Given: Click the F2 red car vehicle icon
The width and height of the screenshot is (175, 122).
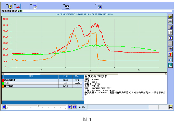Looking at the screenshot, I should tap(17, 6).
